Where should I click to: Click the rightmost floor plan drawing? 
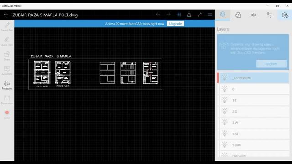pos(151,73)
